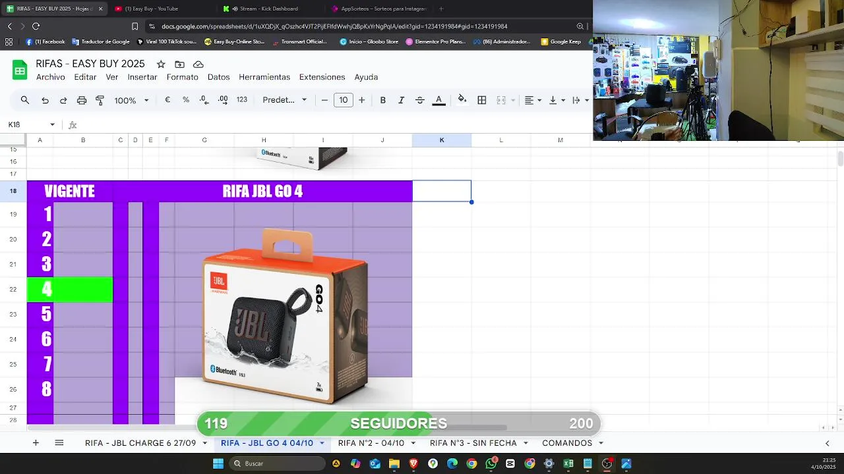Open the Insertar menu
Viewport: 844px width, 474px height.
point(142,77)
